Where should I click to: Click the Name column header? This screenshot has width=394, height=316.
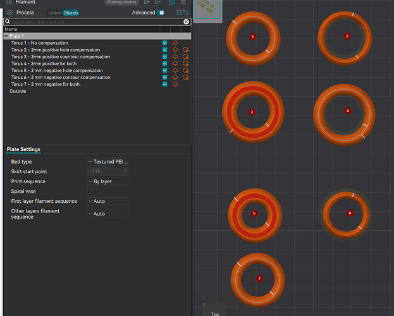coord(11,29)
